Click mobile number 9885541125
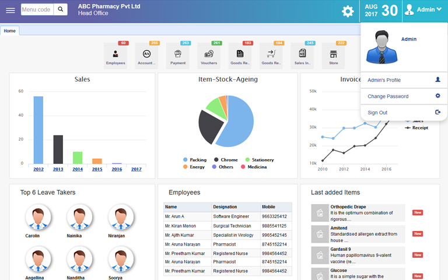 (x=274, y=226)
